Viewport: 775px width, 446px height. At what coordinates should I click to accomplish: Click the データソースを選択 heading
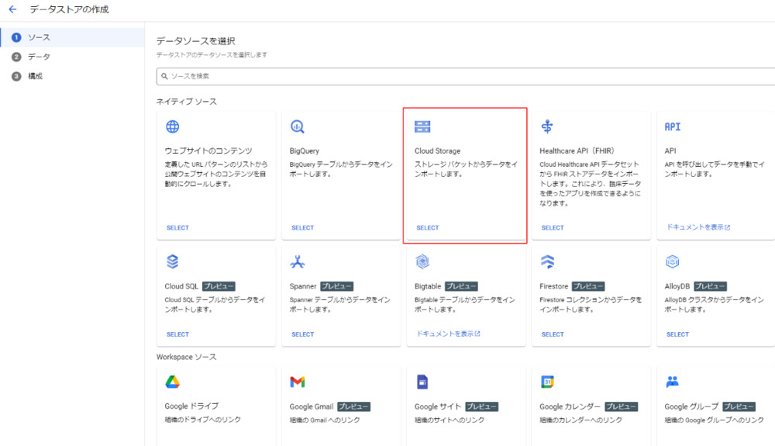[x=196, y=41]
